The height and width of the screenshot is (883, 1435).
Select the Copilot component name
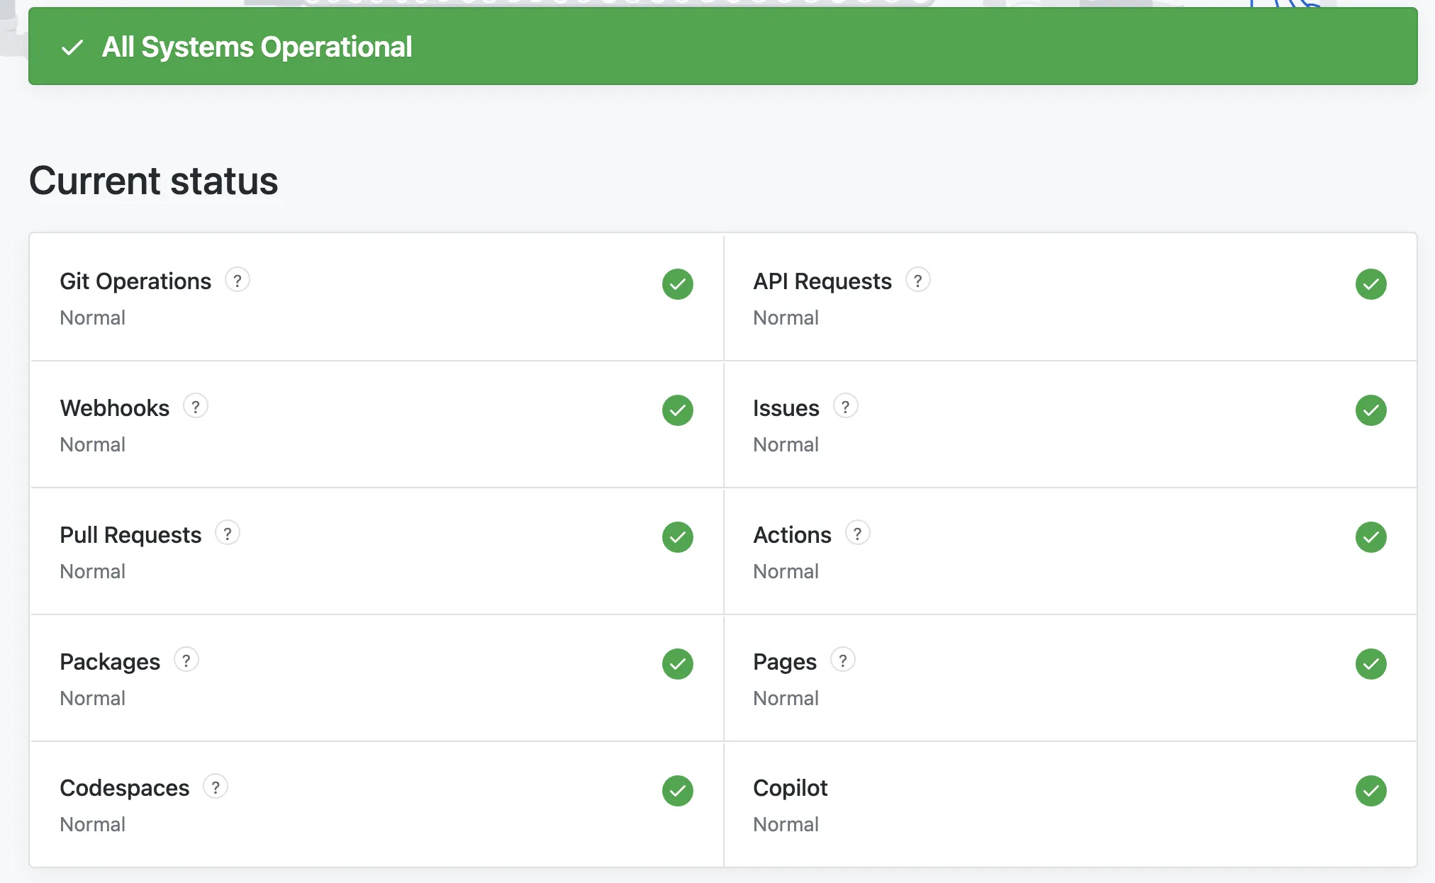791,788
